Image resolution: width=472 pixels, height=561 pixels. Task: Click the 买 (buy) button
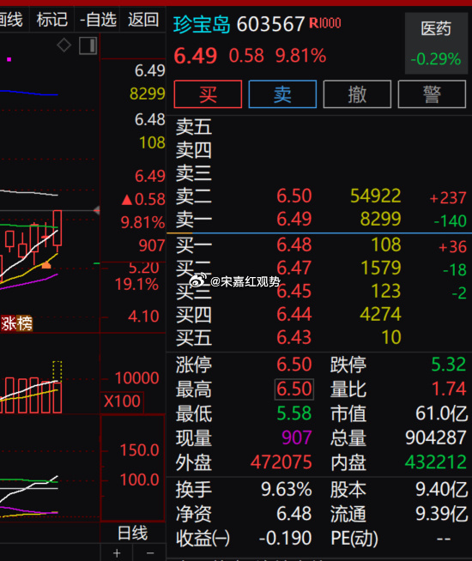pyautogui.click(x=208, y=94)
